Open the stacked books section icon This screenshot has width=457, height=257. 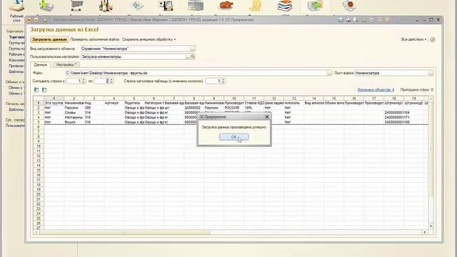pyautogui.click(x=285, y=6)
